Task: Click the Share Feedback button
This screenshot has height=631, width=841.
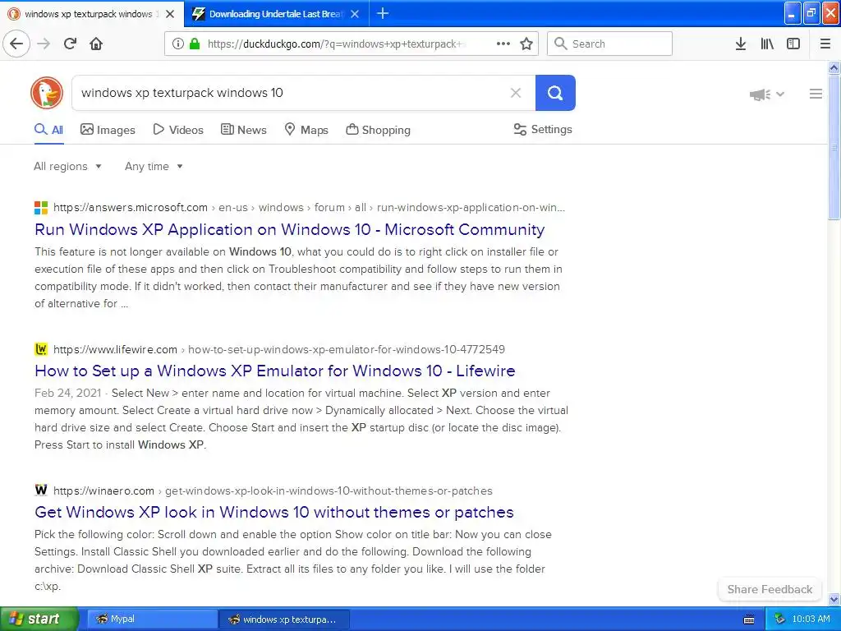Action: click(770, 589)
